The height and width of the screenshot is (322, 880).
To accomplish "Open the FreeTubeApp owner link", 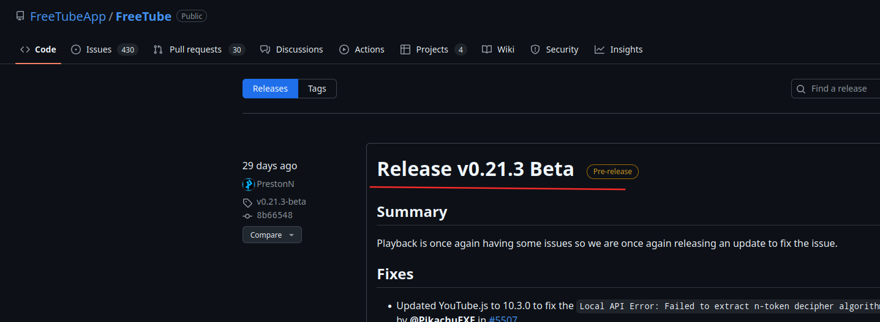I will [x=68, y=16].
